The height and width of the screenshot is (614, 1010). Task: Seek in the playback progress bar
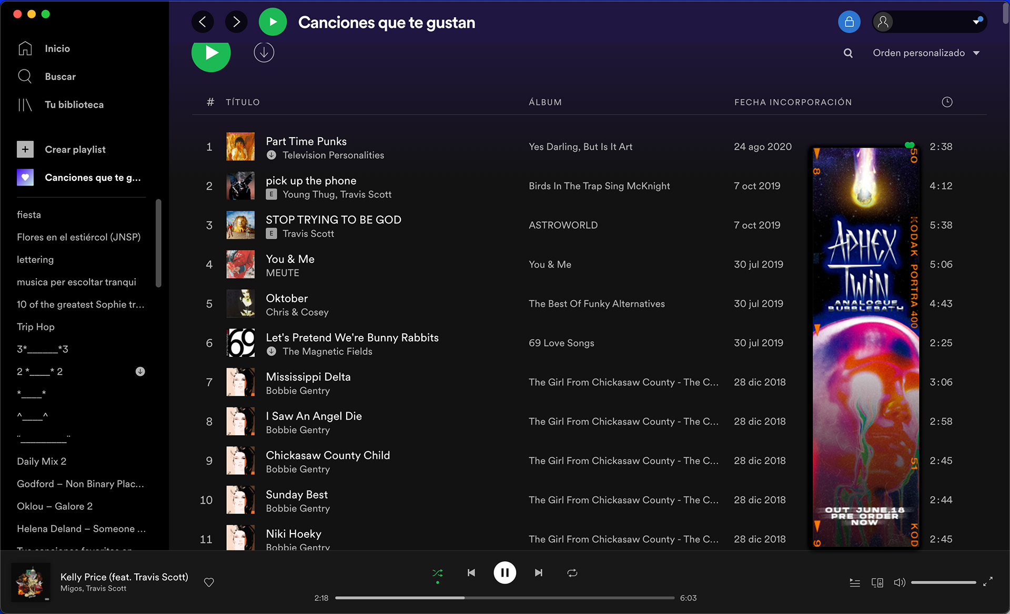click(x=504, y=598)
